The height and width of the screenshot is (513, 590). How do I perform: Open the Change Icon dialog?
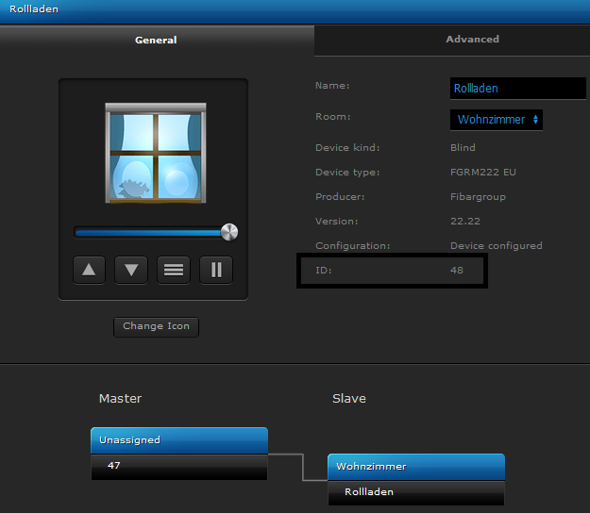[156, 326]
